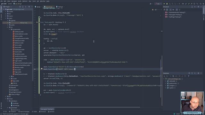Click the warning triangle inspection indicator
The height and width of the screenshot is (115, 205).
pyautogui.click(x=152, y=10)
